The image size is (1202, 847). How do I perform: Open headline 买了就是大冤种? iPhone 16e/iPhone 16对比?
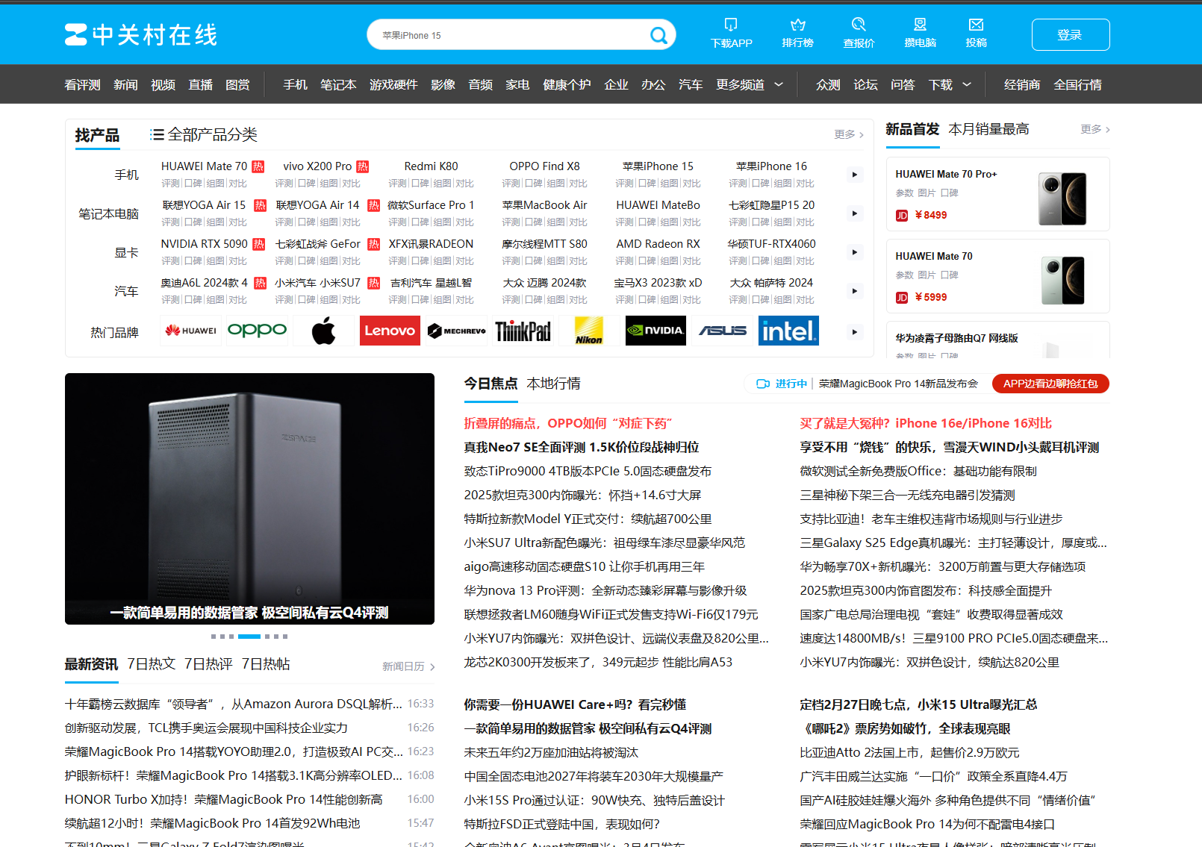coord(926,423)
